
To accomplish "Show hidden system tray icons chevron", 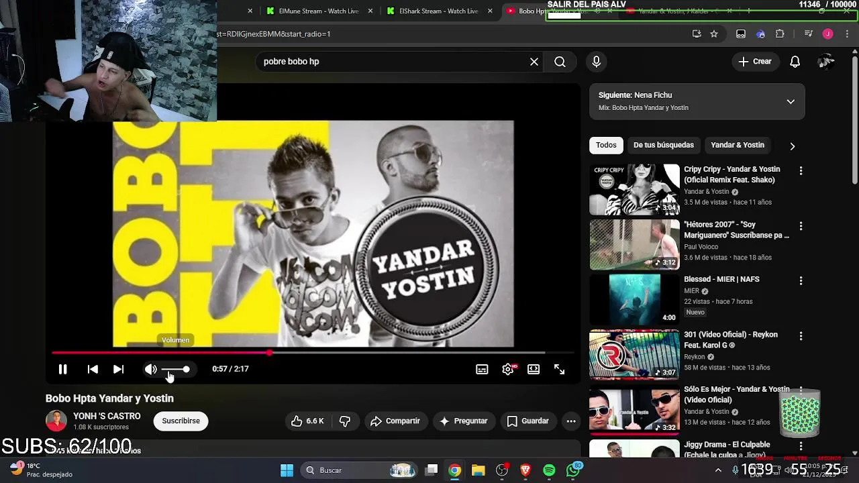I will click(718, 470).
